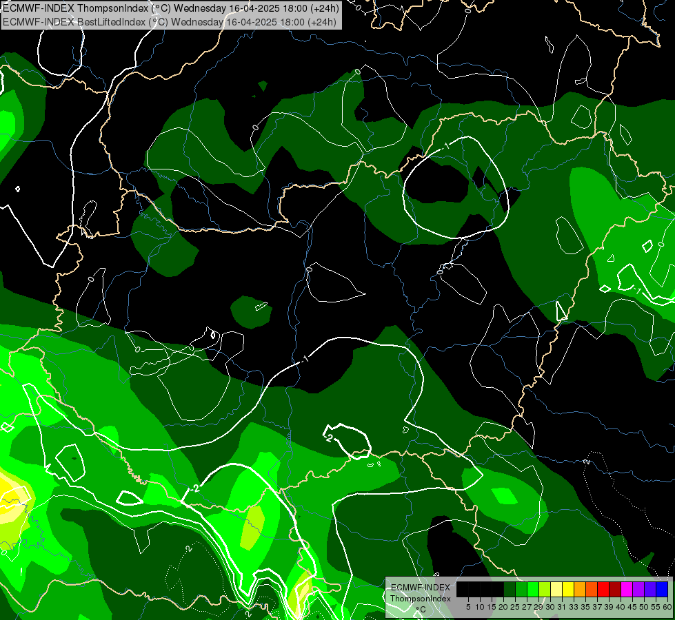675x620 pixels.
Task: Pick the purple 45–50 legend swatch
Action: [638, 589]
